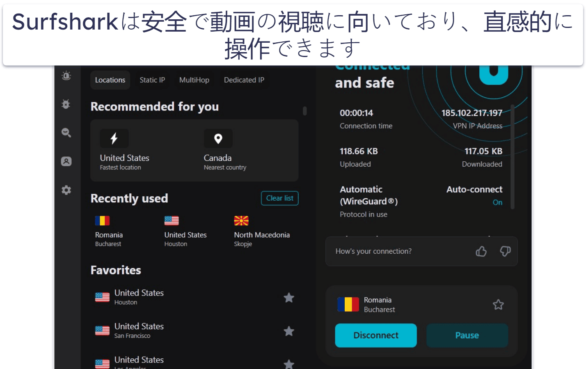
Task: Click the How's your connection? prompt
Action: 373,251
